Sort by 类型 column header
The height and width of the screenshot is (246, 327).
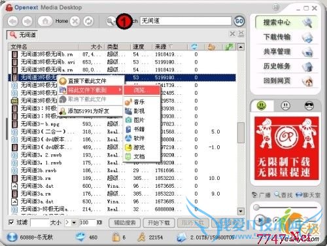[118, 46]
